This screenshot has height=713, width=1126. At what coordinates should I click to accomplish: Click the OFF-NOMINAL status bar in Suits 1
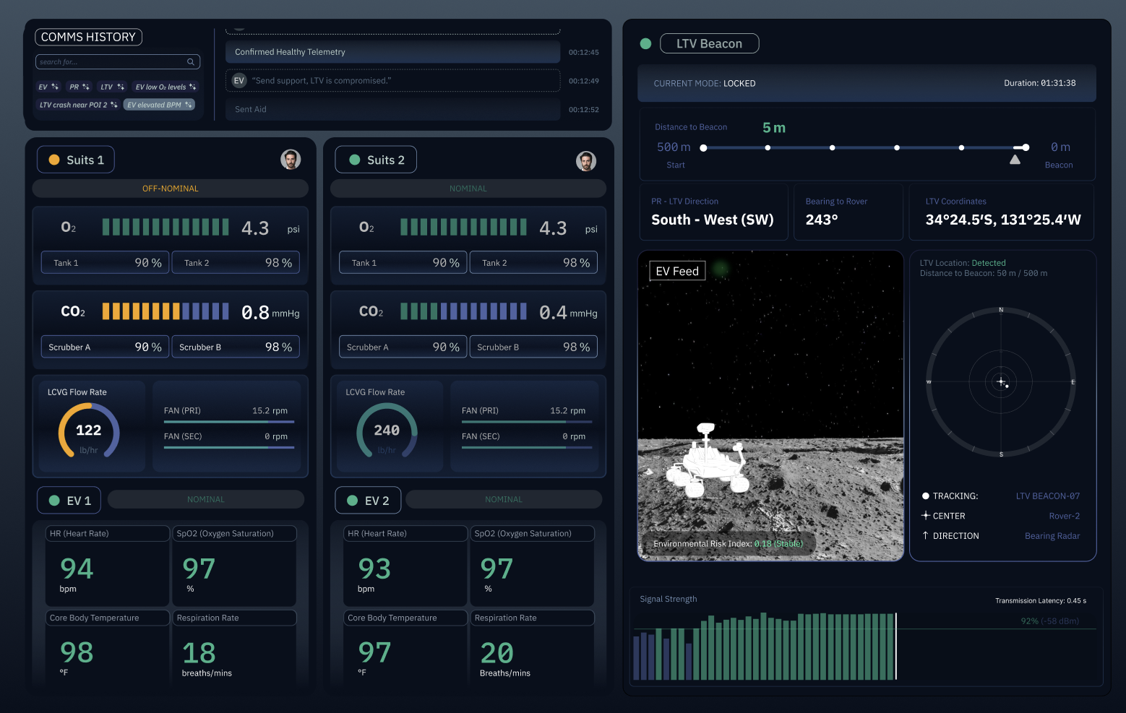(x=170, y=189)
